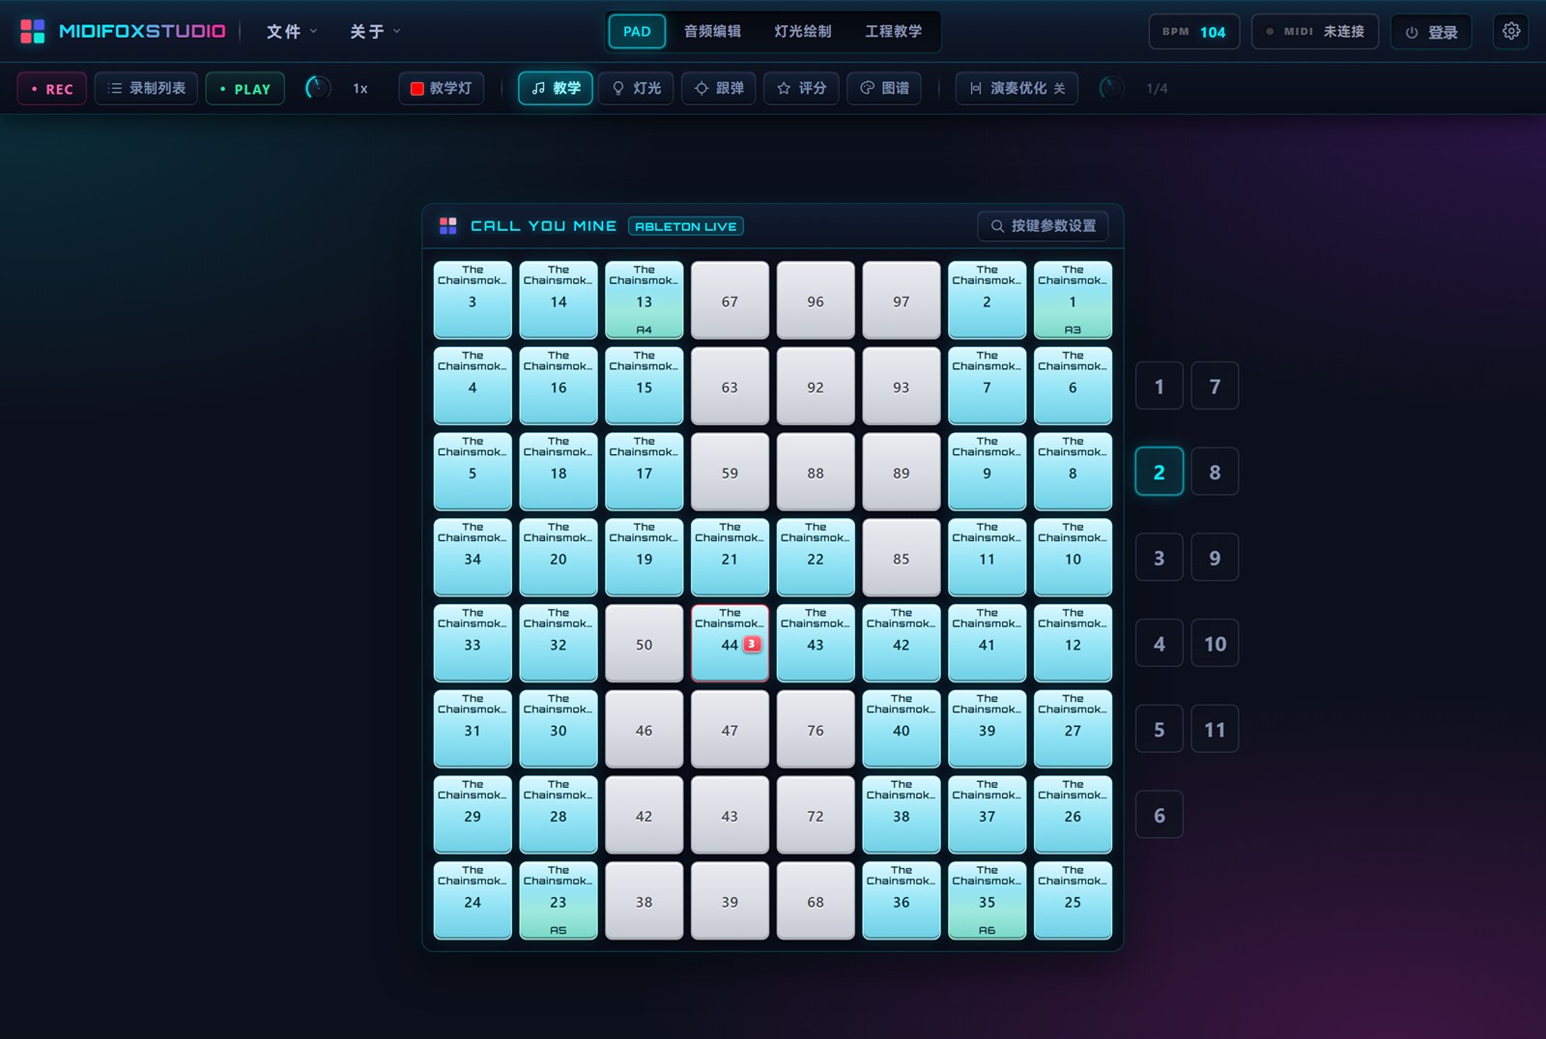Click the MIDI 未连接 status button
The image size is (1546, 1039).
(x=1315, y=32)
